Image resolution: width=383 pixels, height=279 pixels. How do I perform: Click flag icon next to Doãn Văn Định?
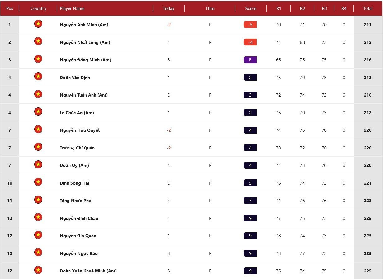(38, 77)
